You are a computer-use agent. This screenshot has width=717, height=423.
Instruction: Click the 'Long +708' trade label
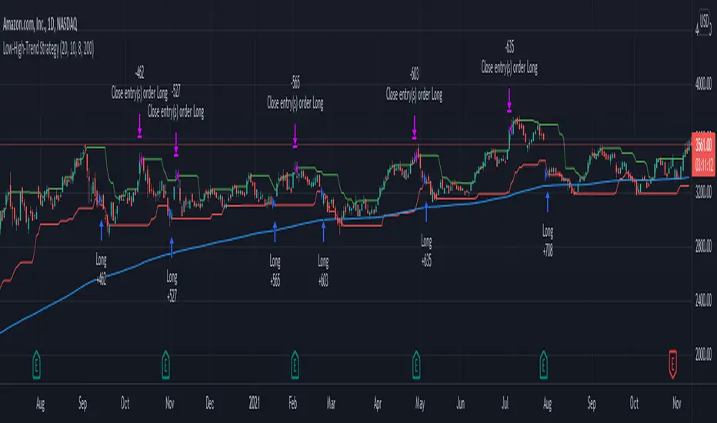tap(548, 241)
